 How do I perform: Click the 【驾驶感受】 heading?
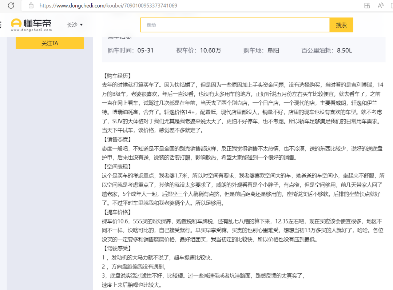point(117,249)
